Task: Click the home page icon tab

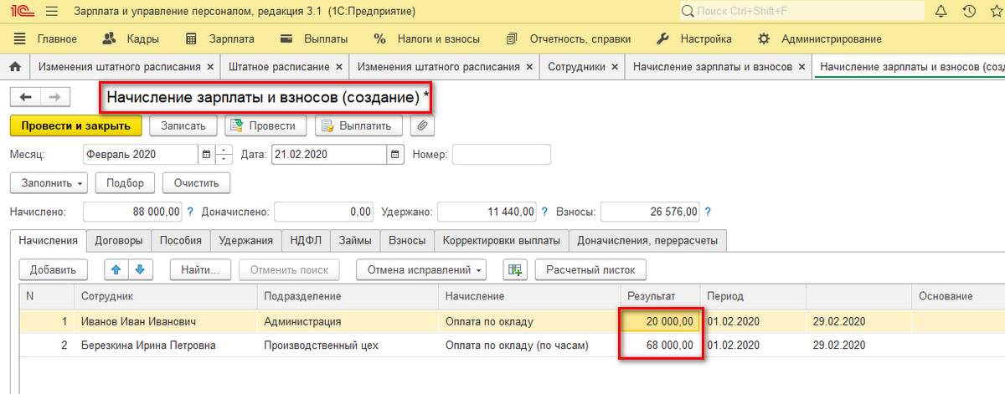Action: (x=14, y=67)
